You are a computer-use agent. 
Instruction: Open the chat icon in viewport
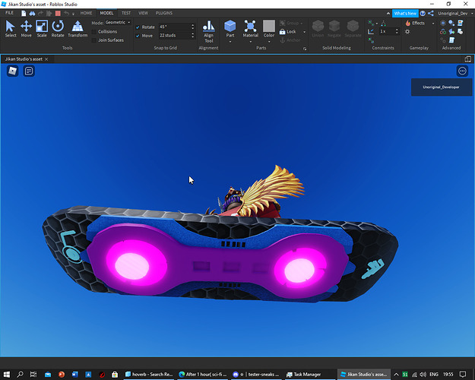[29, 71]
